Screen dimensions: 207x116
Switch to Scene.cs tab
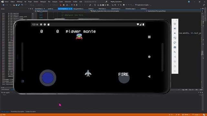(91, 9)
